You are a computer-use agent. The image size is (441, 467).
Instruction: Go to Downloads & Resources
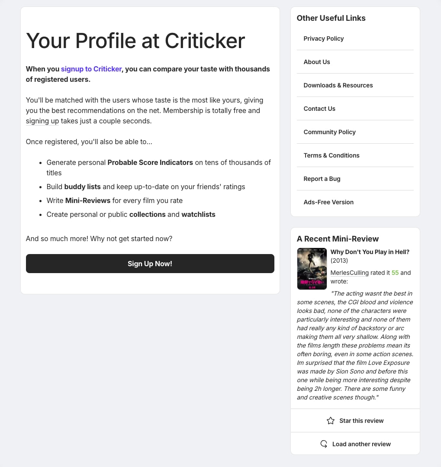pos(338,85)
